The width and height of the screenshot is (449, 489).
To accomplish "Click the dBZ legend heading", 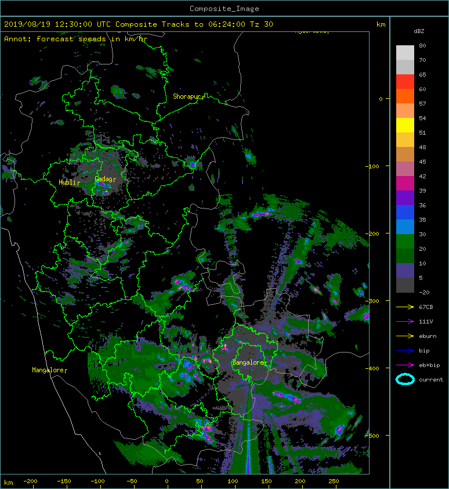I will point(419,31).
